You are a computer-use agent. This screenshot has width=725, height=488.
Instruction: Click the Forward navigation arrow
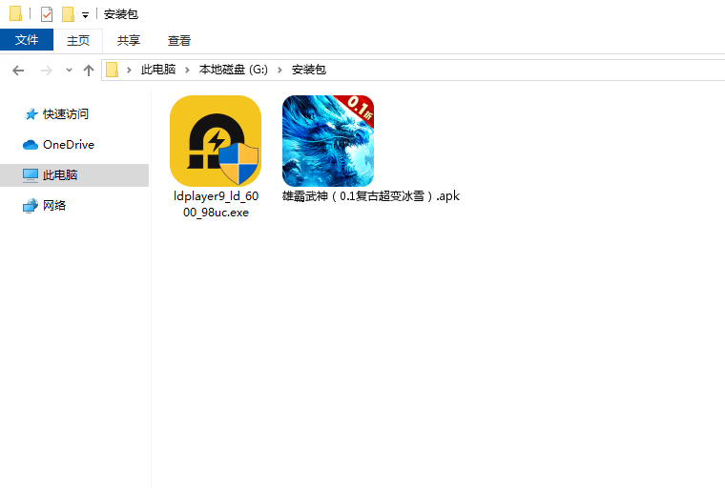tap(46, 71)
